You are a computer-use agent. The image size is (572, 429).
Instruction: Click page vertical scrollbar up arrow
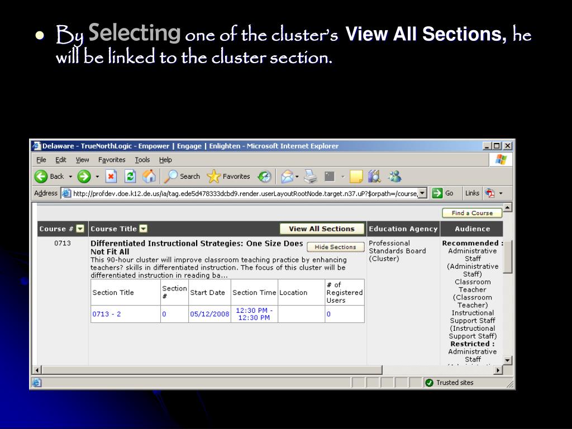(x=507, y=208)
